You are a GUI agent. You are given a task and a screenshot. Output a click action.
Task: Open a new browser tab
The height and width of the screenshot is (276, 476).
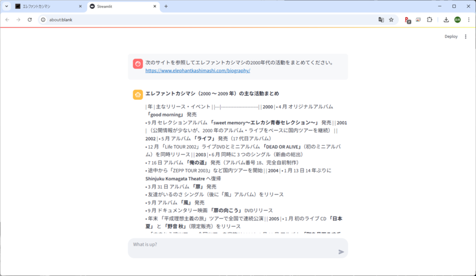coord(166,7)
